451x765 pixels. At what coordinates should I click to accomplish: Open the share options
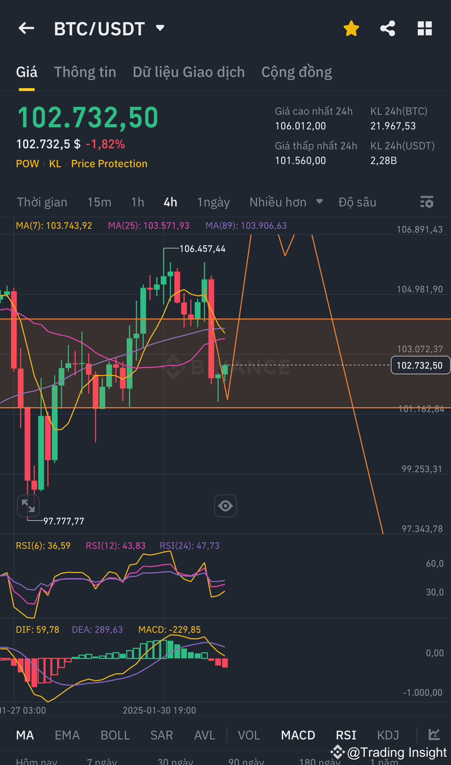point(388,28)
